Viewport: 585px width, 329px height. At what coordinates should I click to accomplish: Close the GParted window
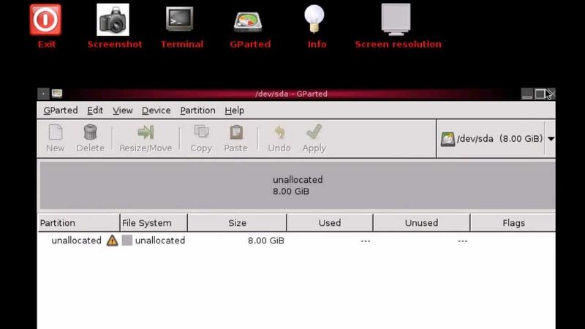[551, 94]
